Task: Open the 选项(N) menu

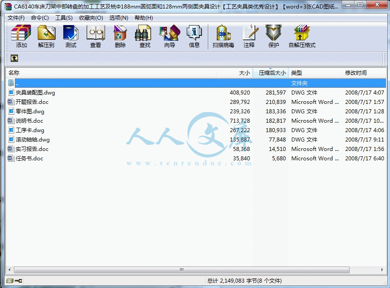Action: 118,18
